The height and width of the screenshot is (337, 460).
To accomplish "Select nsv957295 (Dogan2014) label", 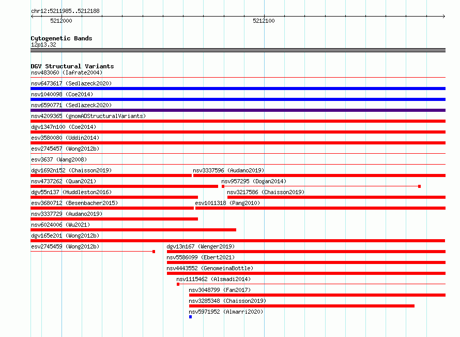I will [x=254, y=181].
